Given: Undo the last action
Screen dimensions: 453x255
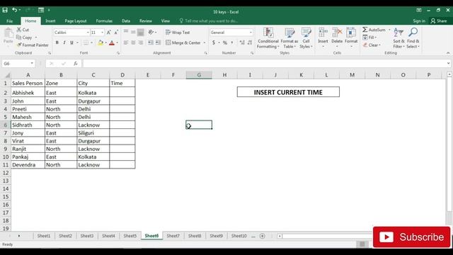Looking at the screenshot, I should (14, 10).
